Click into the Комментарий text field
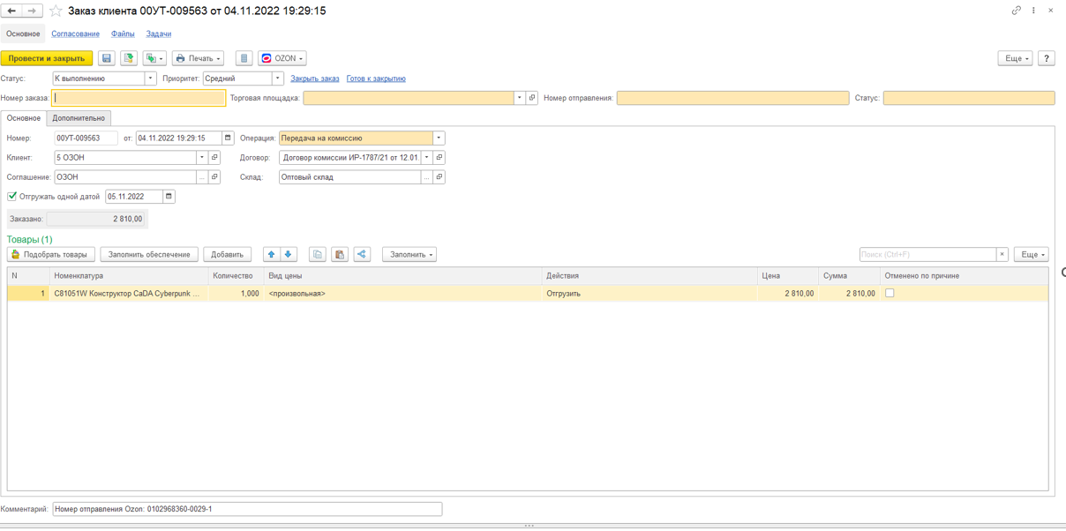Image resolution: width=1066 pixels, height=531 pixels. tap(247, 509)
